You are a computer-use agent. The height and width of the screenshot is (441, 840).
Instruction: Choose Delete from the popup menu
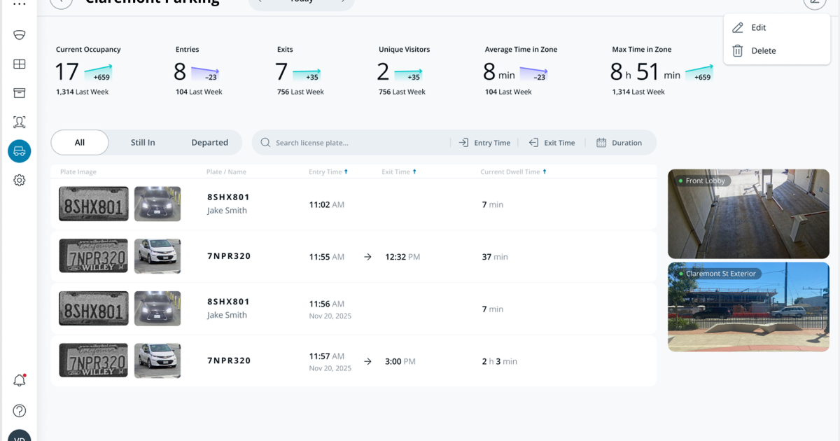tap(777, 50)
